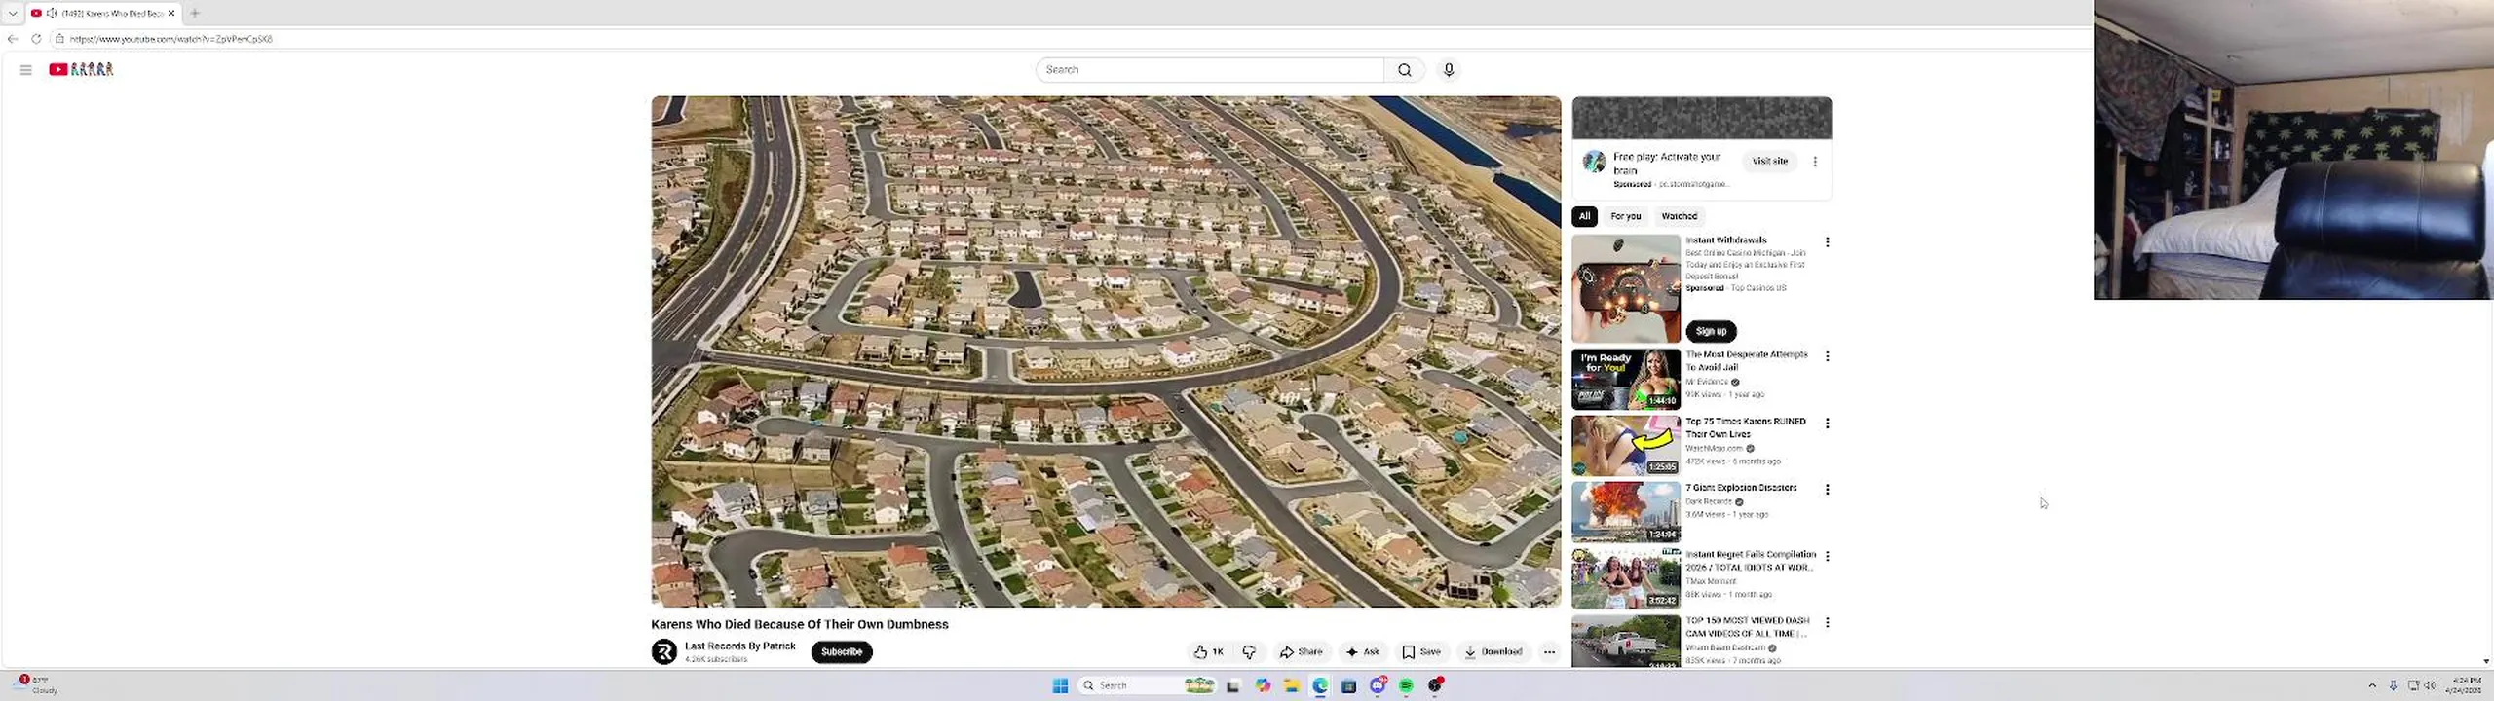Click the Windows taskbar Search box
2494x701 pixels.
click(1147, 685)
